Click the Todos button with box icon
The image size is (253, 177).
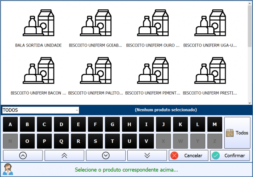point(237,133)
